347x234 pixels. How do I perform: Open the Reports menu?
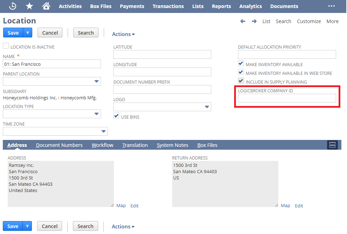click(x=221, y=6)
